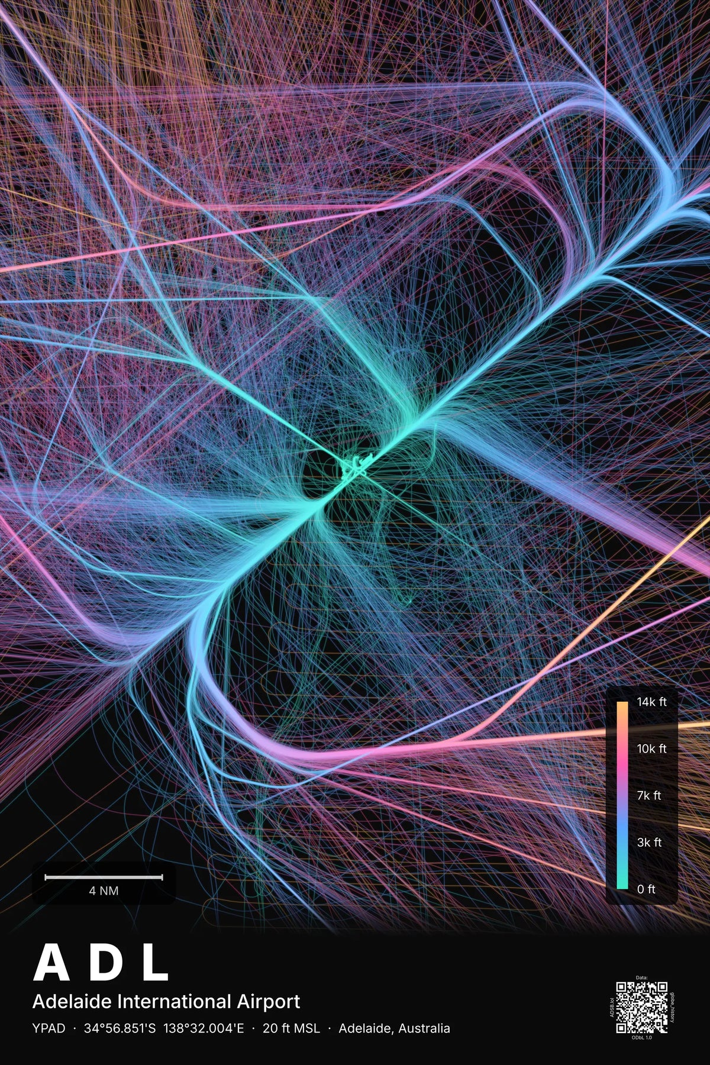Click the large "ADL" airport code title
710x1065 pixels.
pyautogui.click(x=101, y=963)
